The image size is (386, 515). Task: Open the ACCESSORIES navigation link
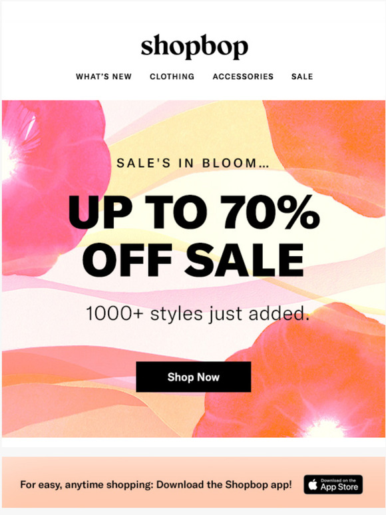click(x=243, y=77)
